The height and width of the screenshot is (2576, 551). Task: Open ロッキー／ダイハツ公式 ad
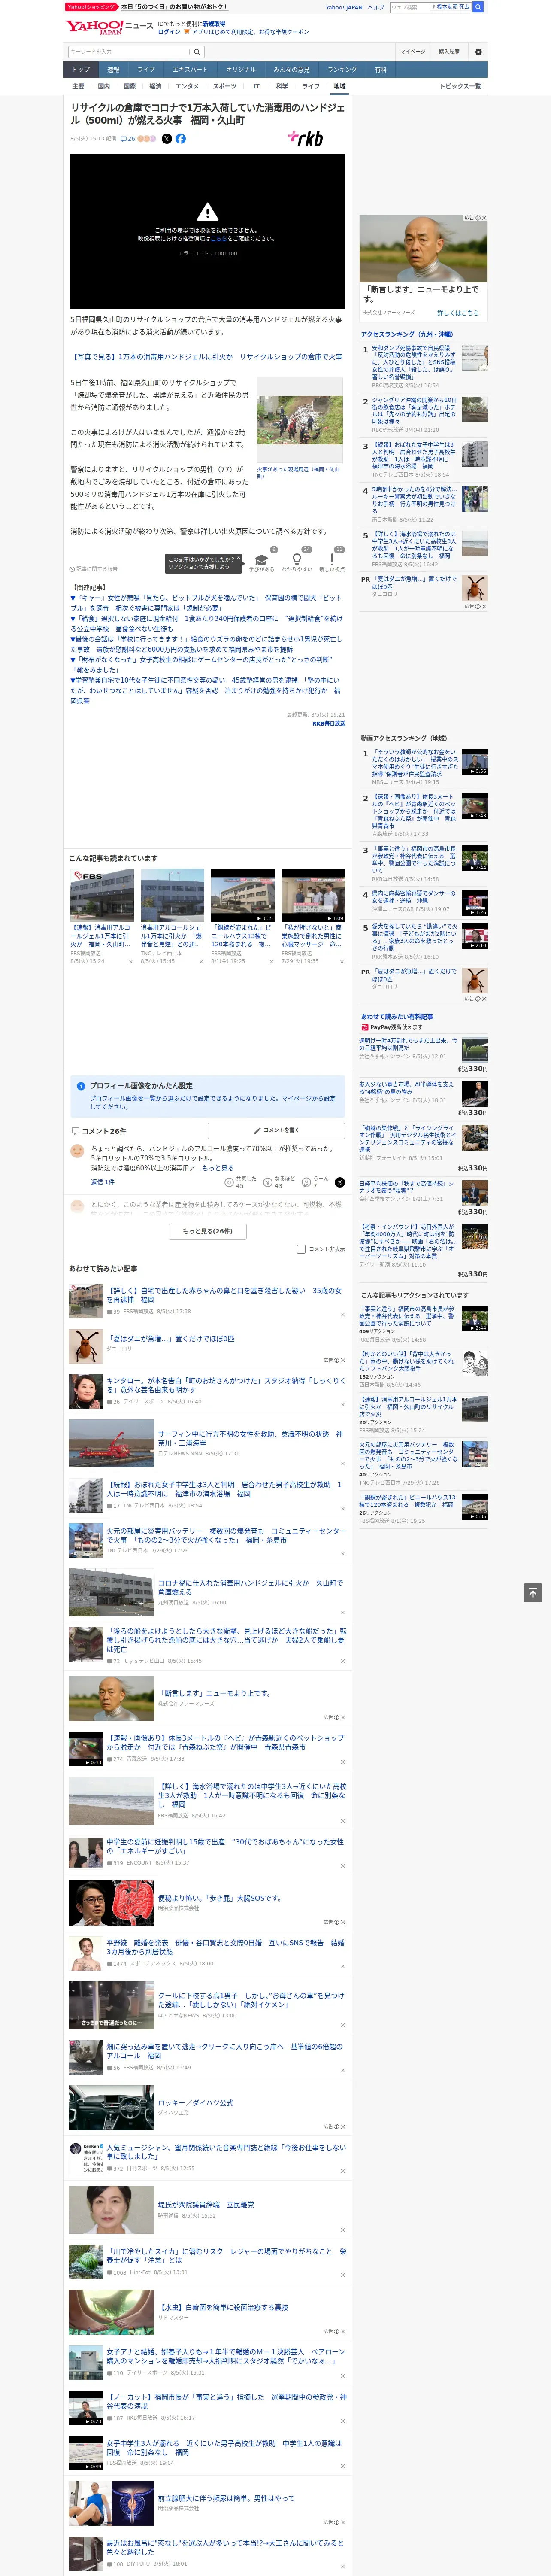196,2102
